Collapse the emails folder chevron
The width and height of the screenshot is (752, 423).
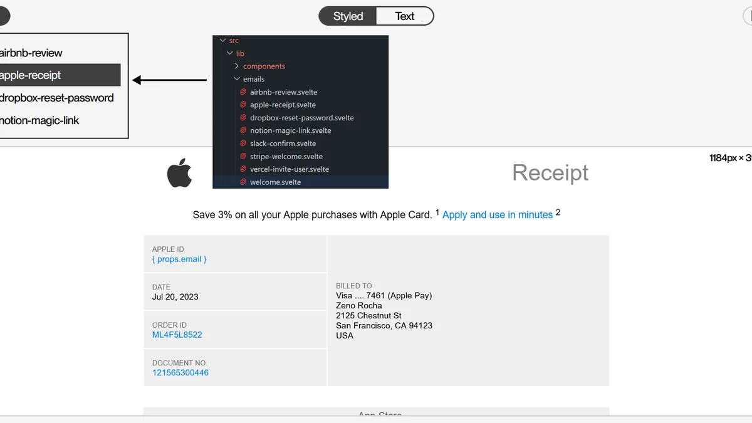coord(237,79)
